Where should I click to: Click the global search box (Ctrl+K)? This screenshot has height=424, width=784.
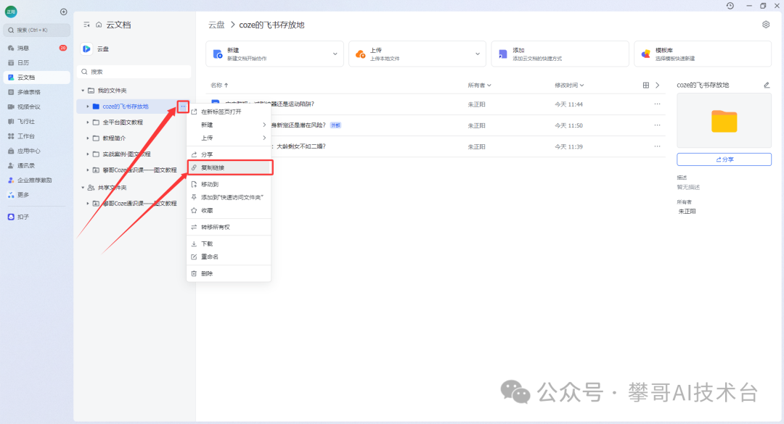[36, 30]
